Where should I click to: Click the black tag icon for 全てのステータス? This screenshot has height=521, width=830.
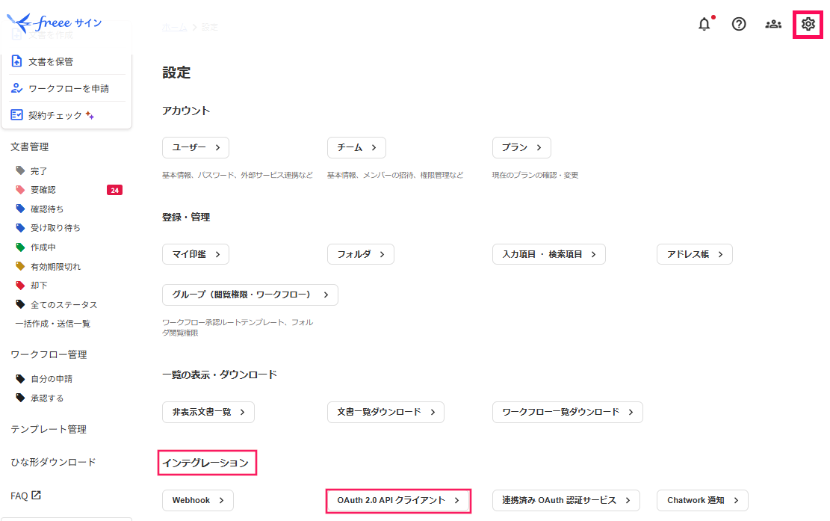click(20, 304)
